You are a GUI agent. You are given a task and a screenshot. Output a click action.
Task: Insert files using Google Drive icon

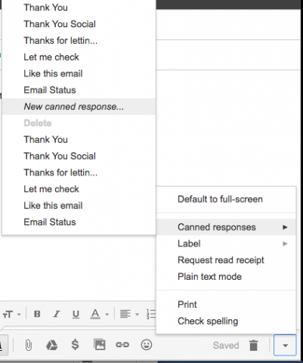pyautogui.click(x=52, y=345)
